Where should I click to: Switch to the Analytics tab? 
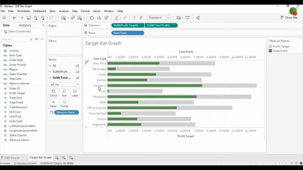25,25
